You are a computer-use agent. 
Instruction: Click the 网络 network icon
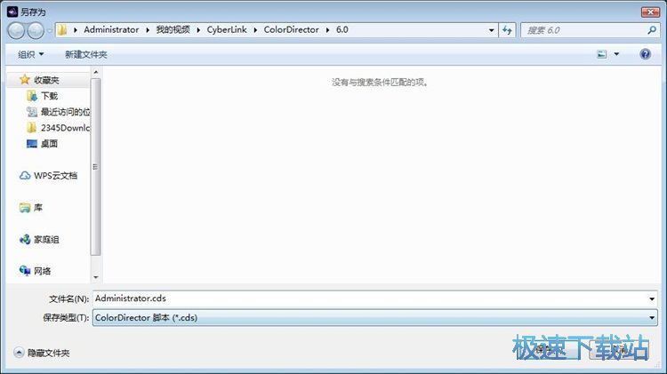click(x=25, y=271)
